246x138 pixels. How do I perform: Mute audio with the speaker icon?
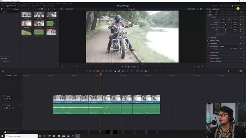coord(229,71)
